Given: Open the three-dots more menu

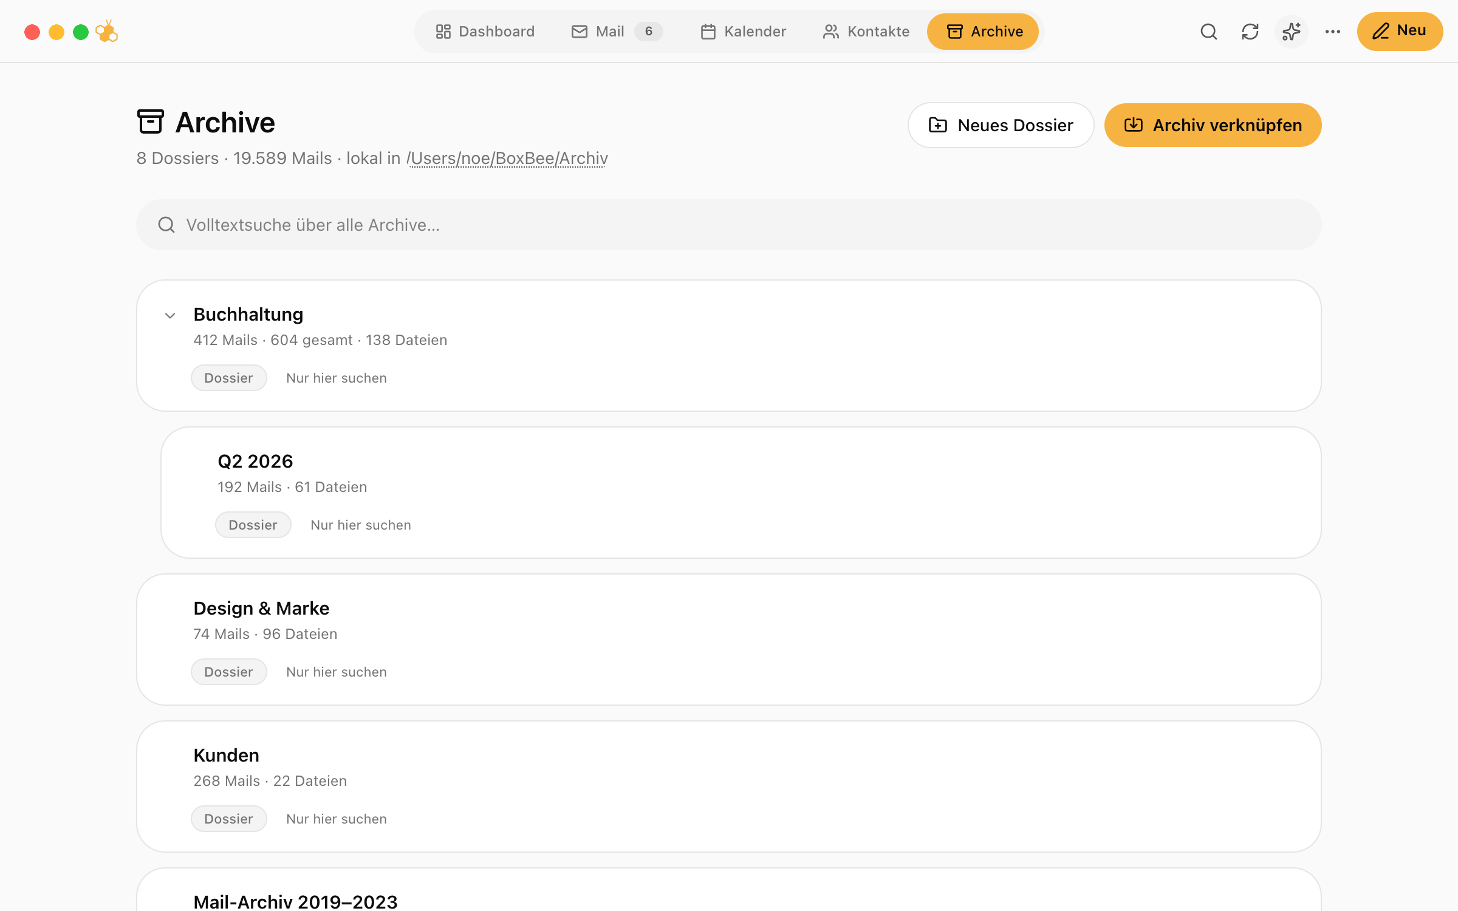Looking at the screenshot, I should point(1333,32).
